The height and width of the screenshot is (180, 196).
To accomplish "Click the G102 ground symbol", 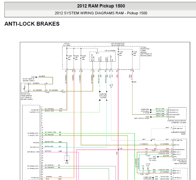I will pos(36,77).
